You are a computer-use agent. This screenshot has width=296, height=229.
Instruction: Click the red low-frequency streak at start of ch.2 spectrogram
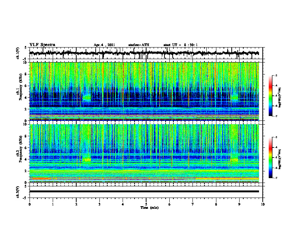(x=41, y=178)
